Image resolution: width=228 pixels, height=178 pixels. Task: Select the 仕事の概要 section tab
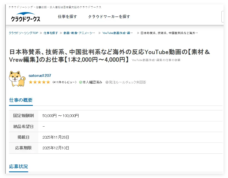pos(21,100)
